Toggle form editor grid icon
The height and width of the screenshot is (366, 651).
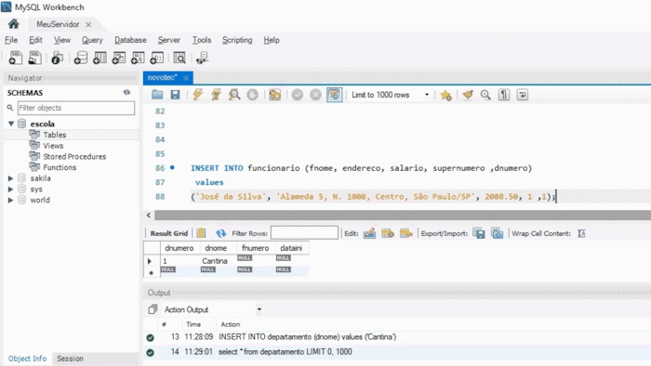click(x=201, y=233)
